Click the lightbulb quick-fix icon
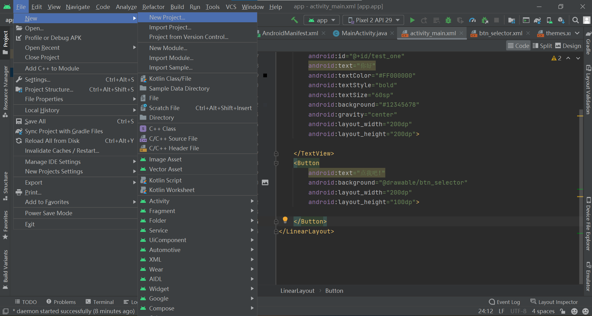Screen dimensions: 592x316 tap(285, 220)
